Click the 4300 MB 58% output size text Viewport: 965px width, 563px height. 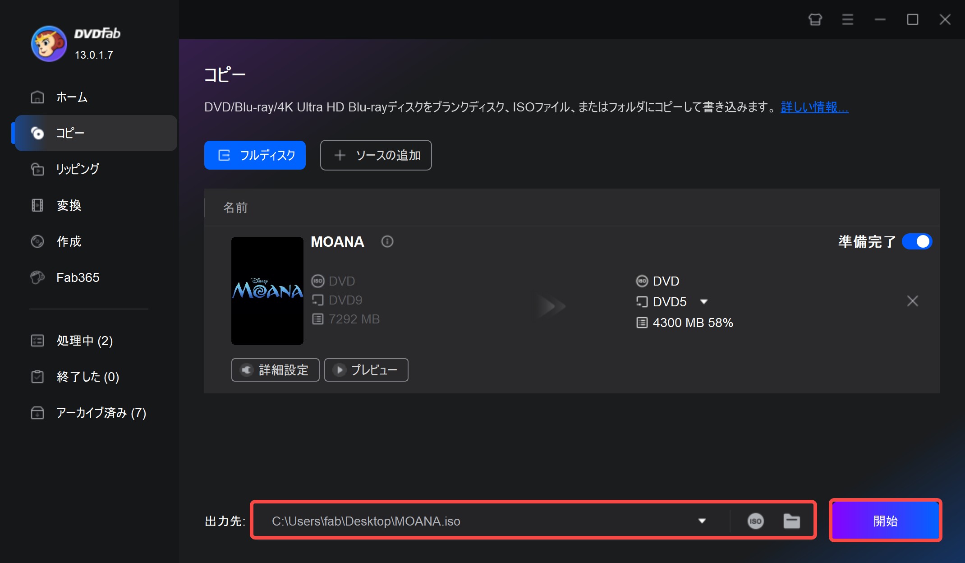tap(693, 323)
